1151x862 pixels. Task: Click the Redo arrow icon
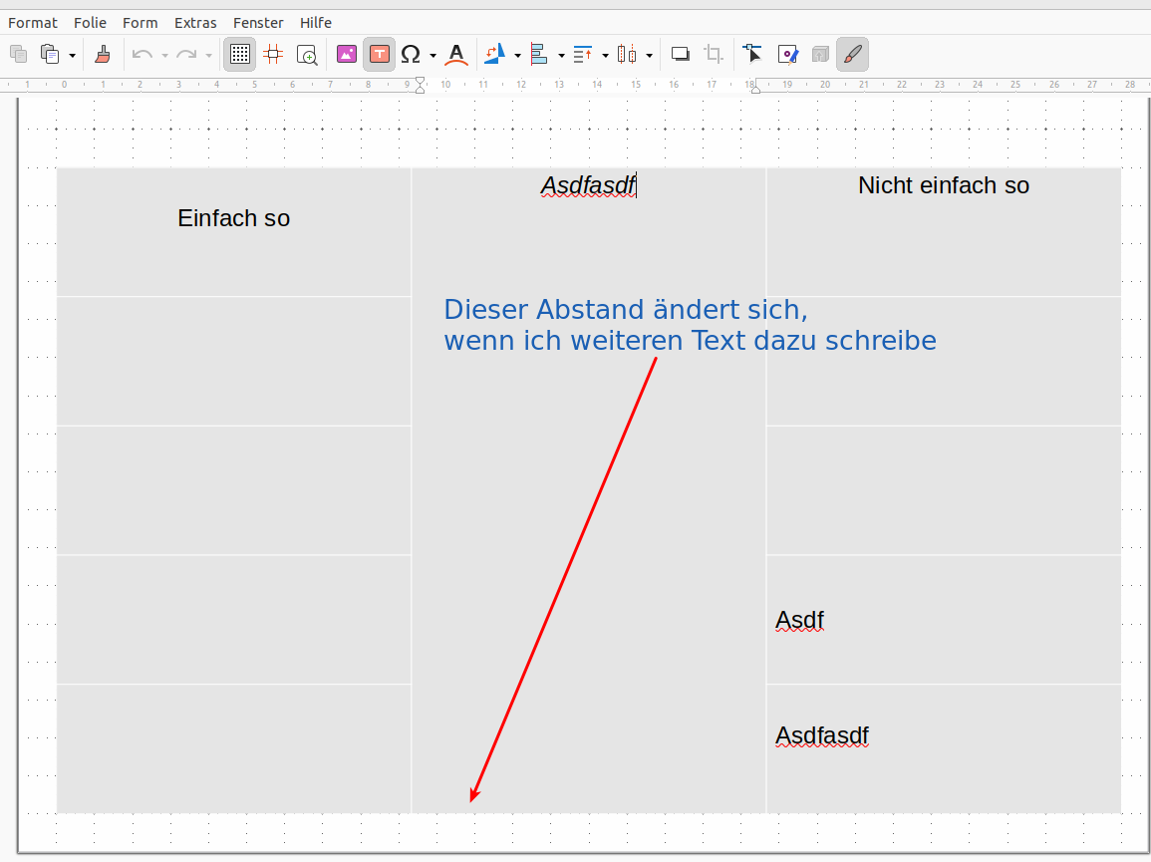pos(186,55)
